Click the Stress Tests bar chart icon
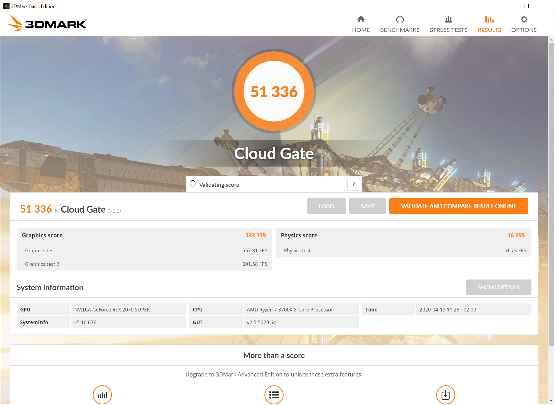The width and height of the screenshot is (555, 405). (449, 19)
